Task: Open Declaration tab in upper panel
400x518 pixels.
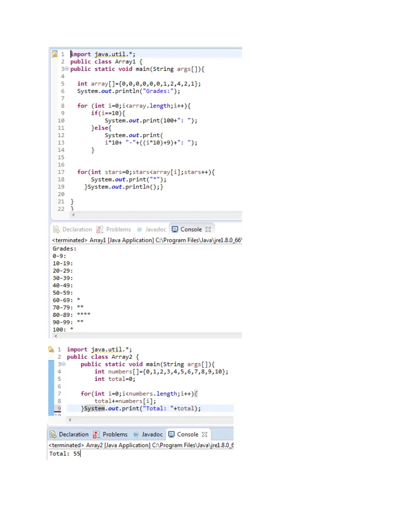Action: [73, 229]
